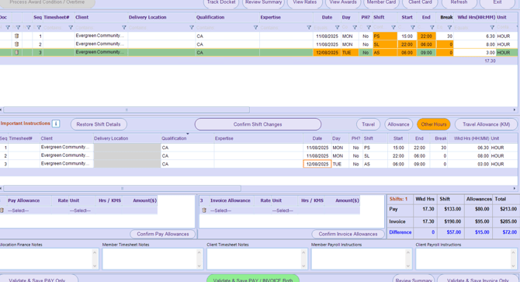Select the orange Other Hours tab
This screenshot has height=282, width=520.
tap(433, 124)
